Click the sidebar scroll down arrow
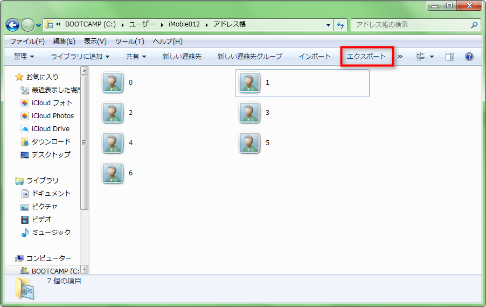Viewport: 486px width, 307px height. tap(84, 269)
